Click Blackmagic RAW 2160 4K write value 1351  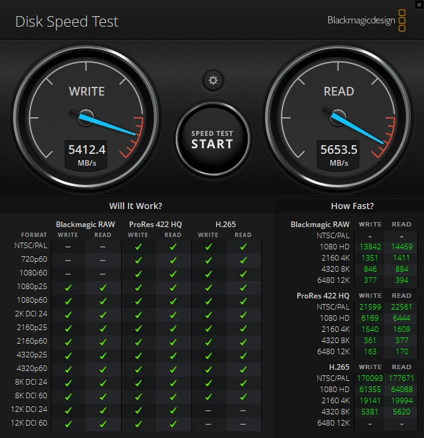[x=370, y=258]
